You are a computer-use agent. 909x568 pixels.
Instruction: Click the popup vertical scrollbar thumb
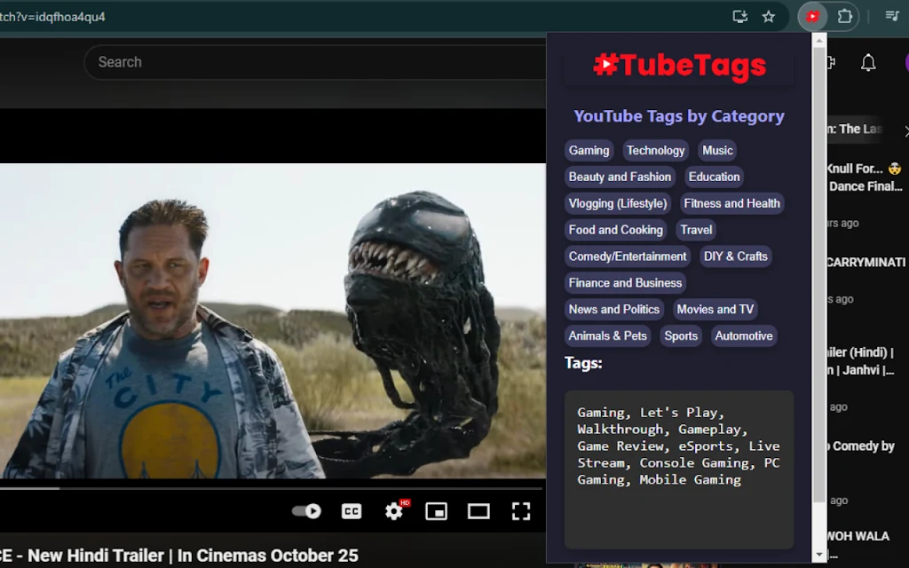point(818,275)
